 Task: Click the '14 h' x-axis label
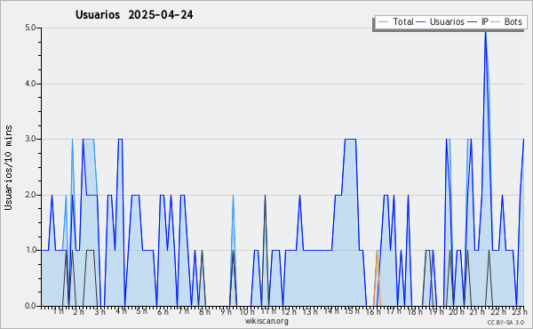click(331, 311)
